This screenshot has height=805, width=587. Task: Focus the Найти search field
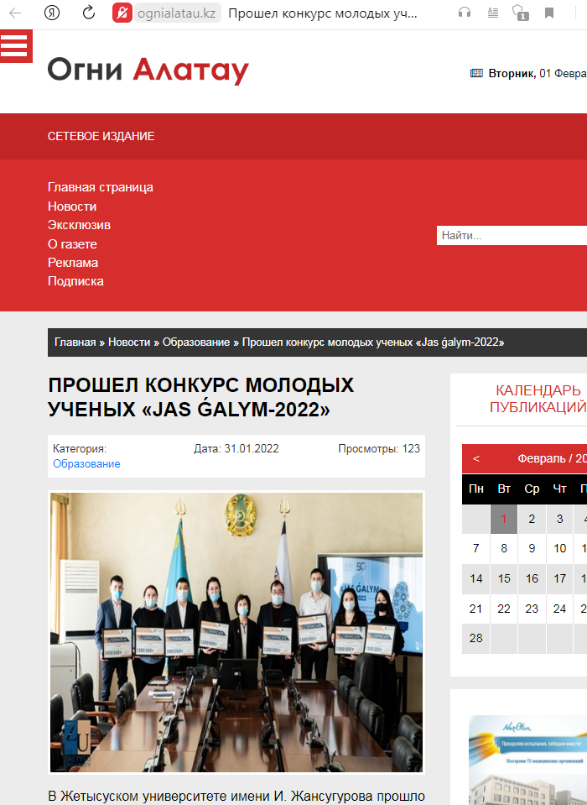tap(512, 236)
